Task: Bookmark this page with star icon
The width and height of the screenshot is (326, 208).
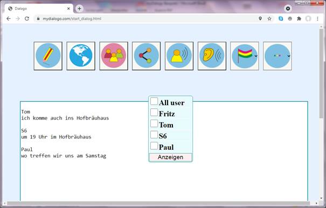Action: (x=269, y=18)
